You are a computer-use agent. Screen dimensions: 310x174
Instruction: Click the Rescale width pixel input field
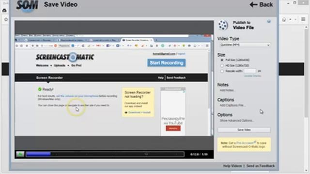(250, 71)
